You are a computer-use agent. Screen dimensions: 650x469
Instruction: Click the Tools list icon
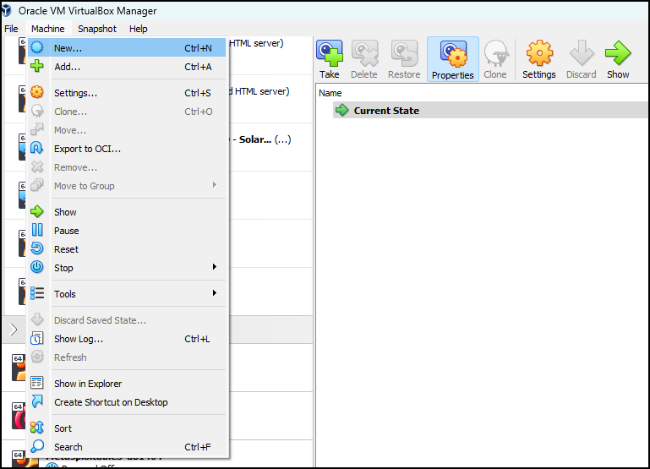[x=37, y=293]
